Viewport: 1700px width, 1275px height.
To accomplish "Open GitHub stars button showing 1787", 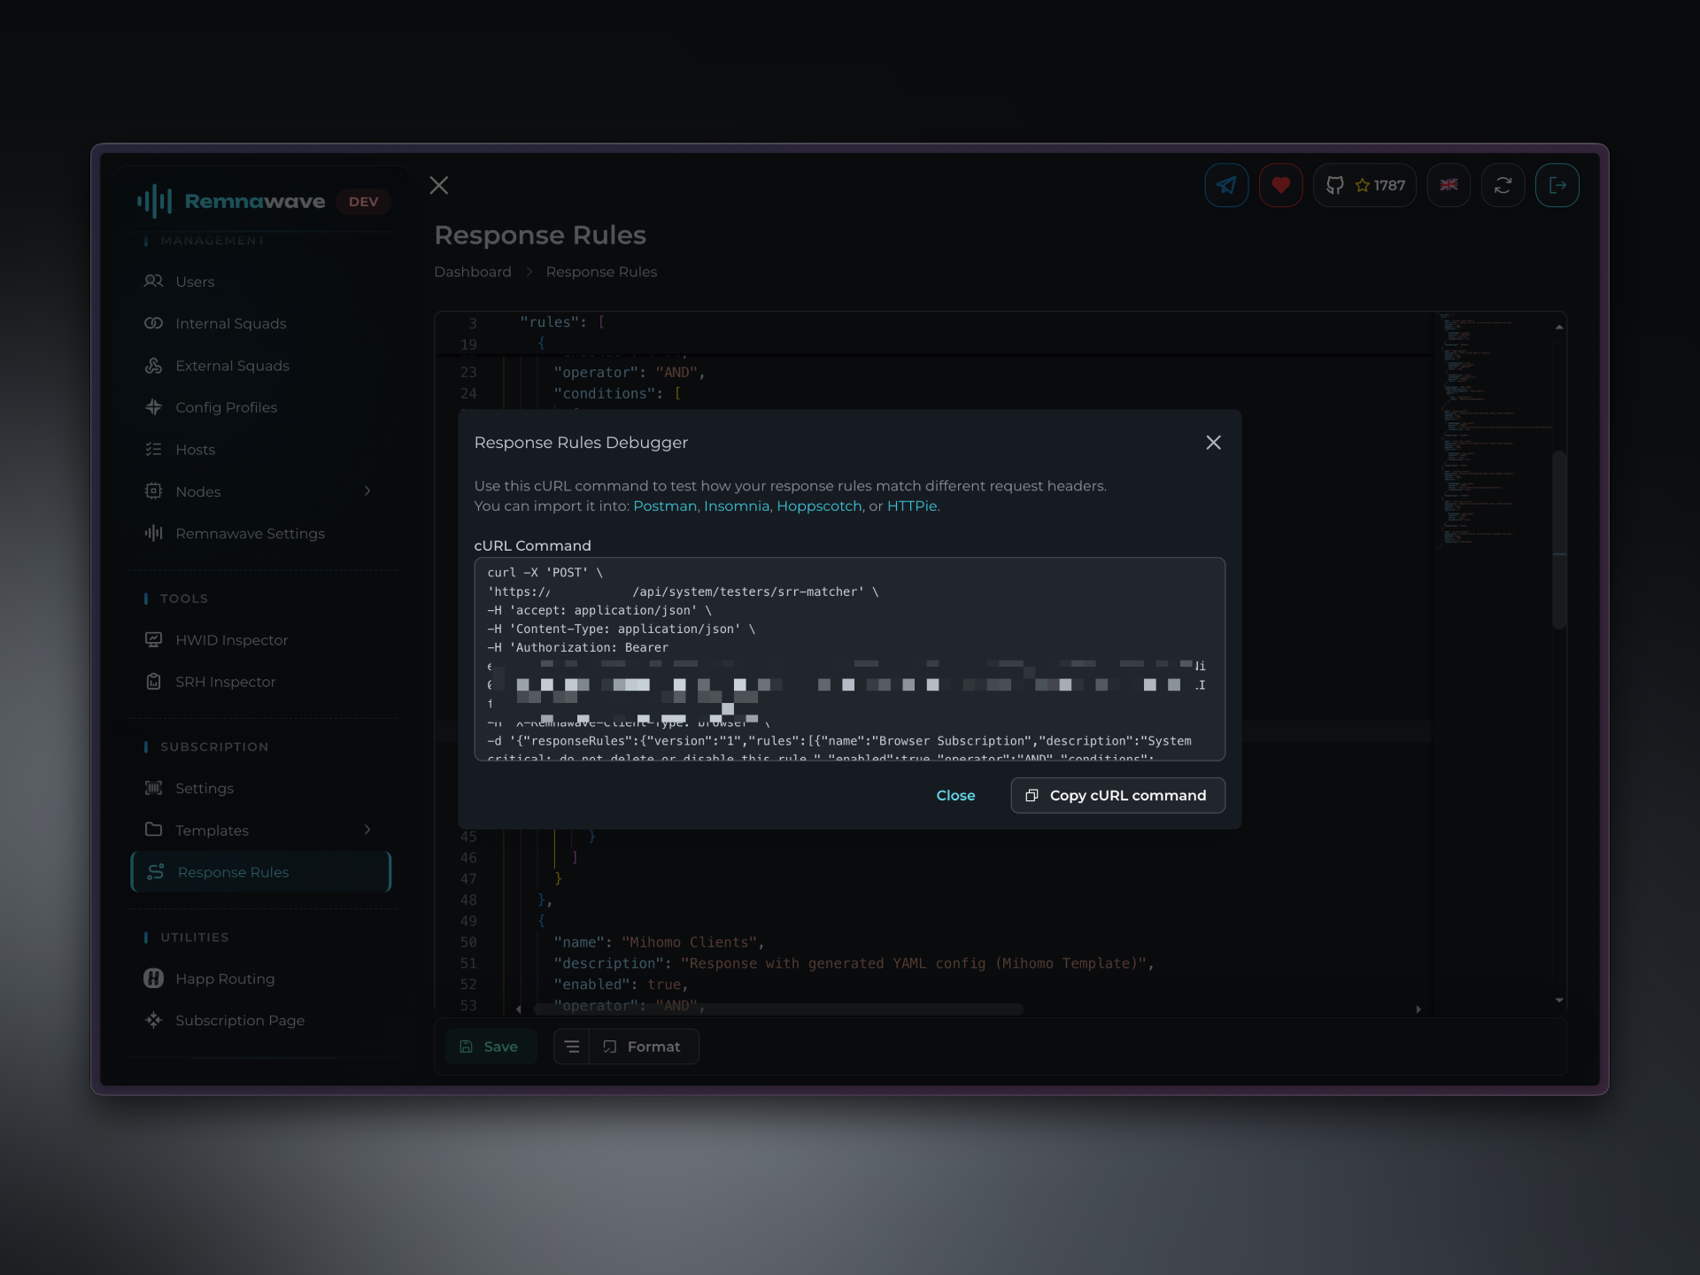I will (x=1364, y=185).
